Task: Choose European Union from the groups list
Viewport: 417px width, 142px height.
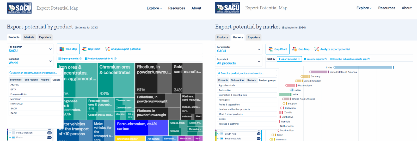Action: point(19,94)
